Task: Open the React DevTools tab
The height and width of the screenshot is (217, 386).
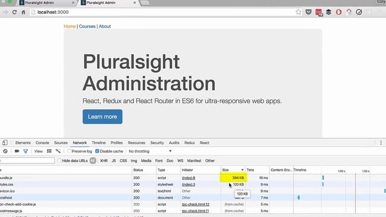Action: (204, 143)
